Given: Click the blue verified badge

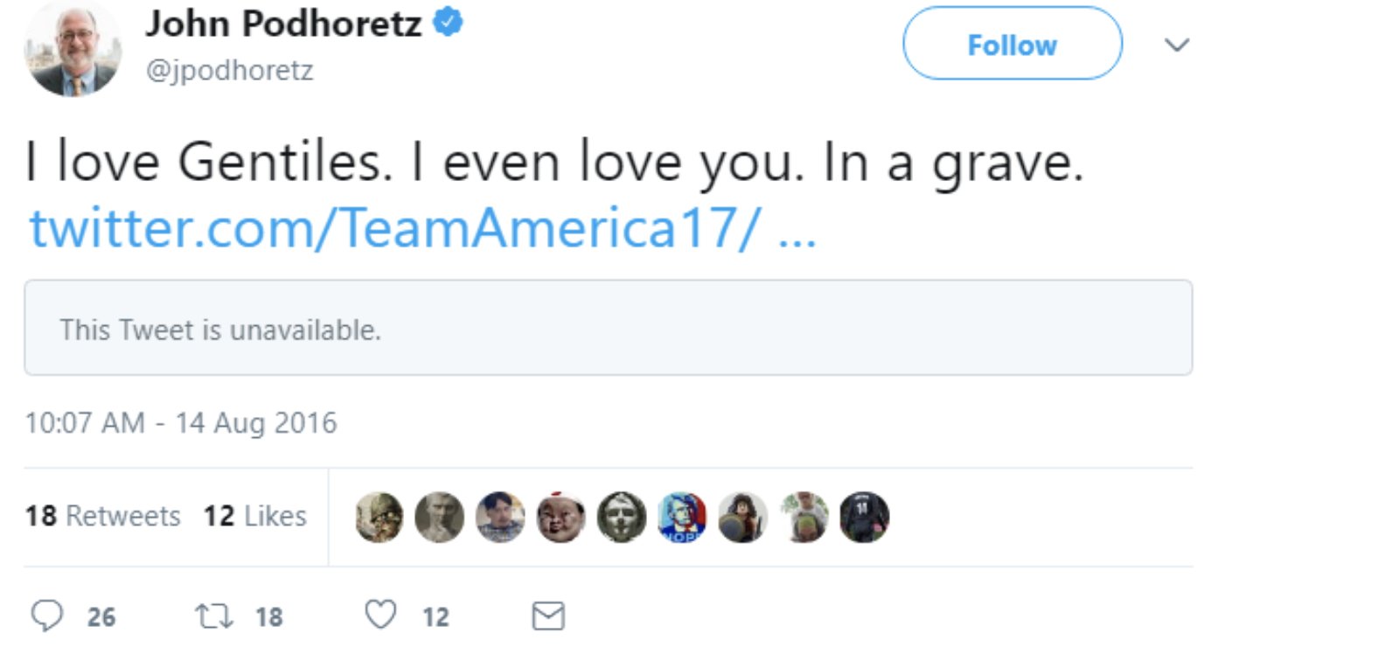Looking at the screenshot, I should pyautogui.click(x=449, y=22).
